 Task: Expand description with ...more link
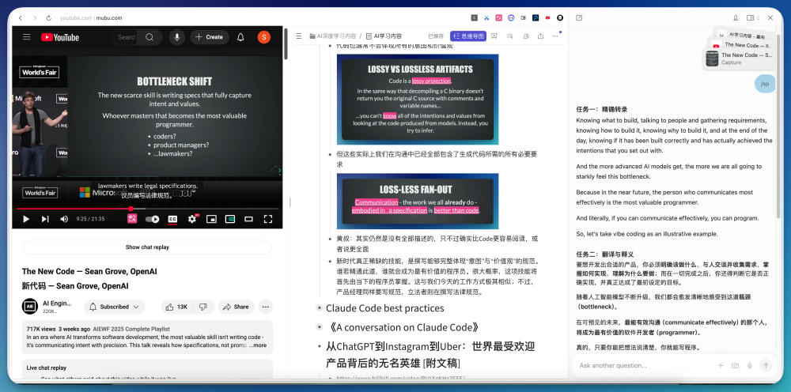[x=258, y=345]
